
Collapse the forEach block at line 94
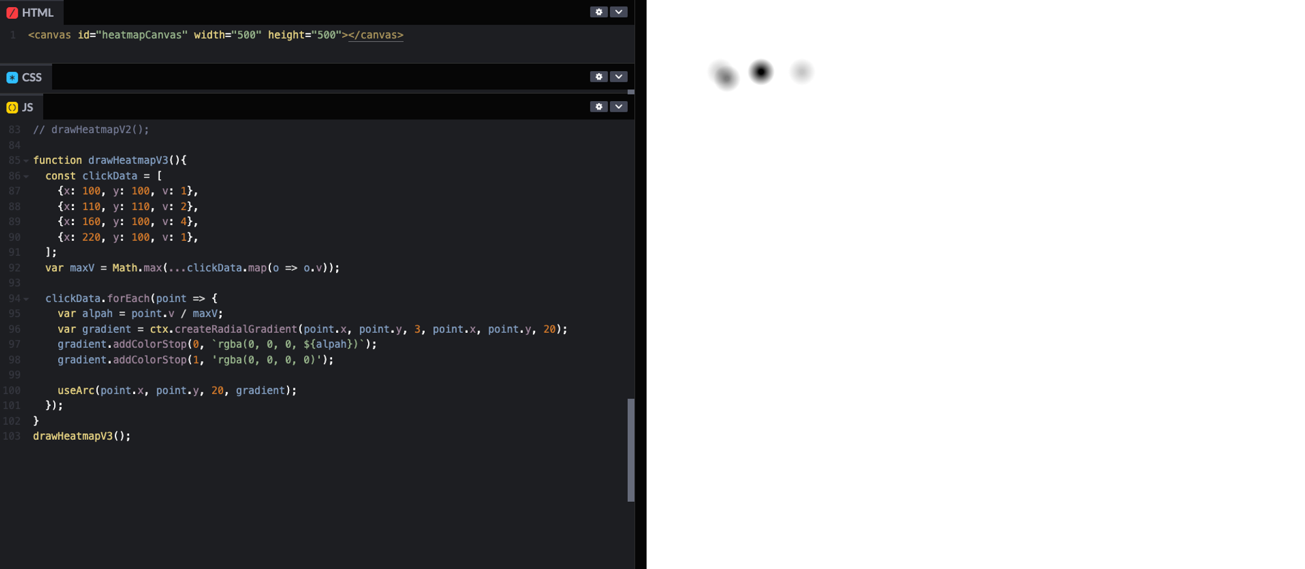click(x=26, y=299)
